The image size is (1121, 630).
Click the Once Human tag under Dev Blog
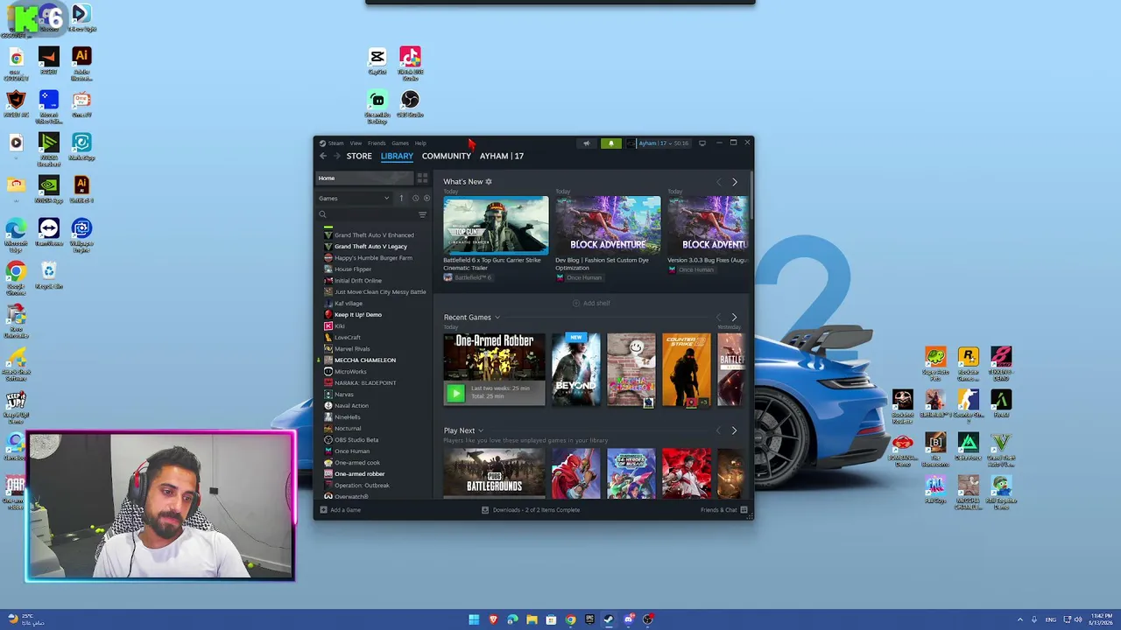[x=579, y=278]
